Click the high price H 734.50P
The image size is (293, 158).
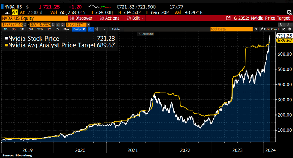click(130, 12)
